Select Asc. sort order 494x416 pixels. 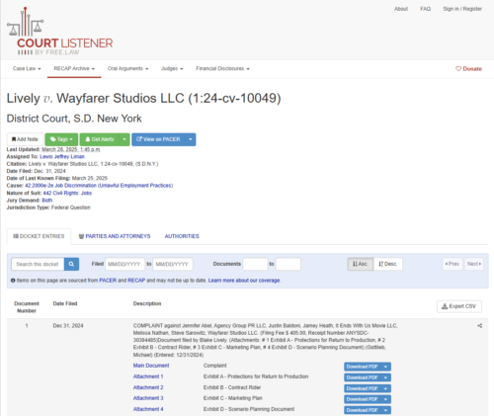coord(361,264)
